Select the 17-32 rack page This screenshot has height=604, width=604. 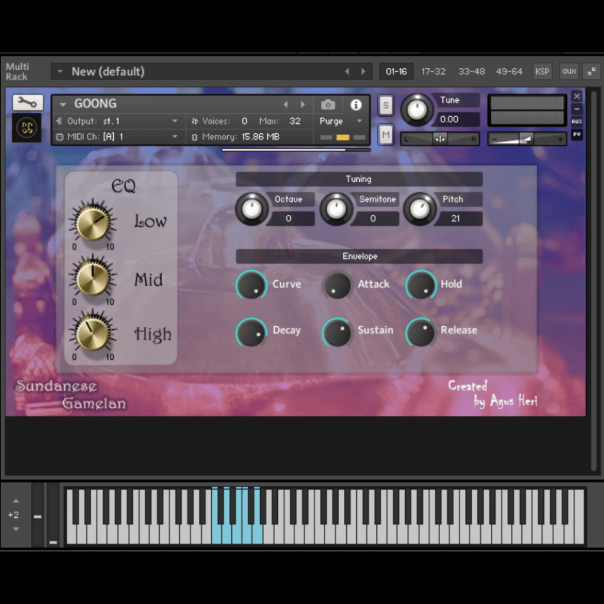(x=434, y=71)
